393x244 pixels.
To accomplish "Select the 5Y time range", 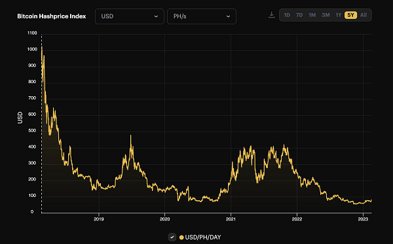I will tap(350, 15).
